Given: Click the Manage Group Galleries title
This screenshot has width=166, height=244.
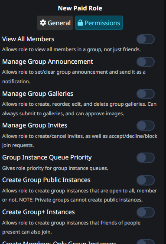Looking at the screenshot, I should click(x=38, y=94).
